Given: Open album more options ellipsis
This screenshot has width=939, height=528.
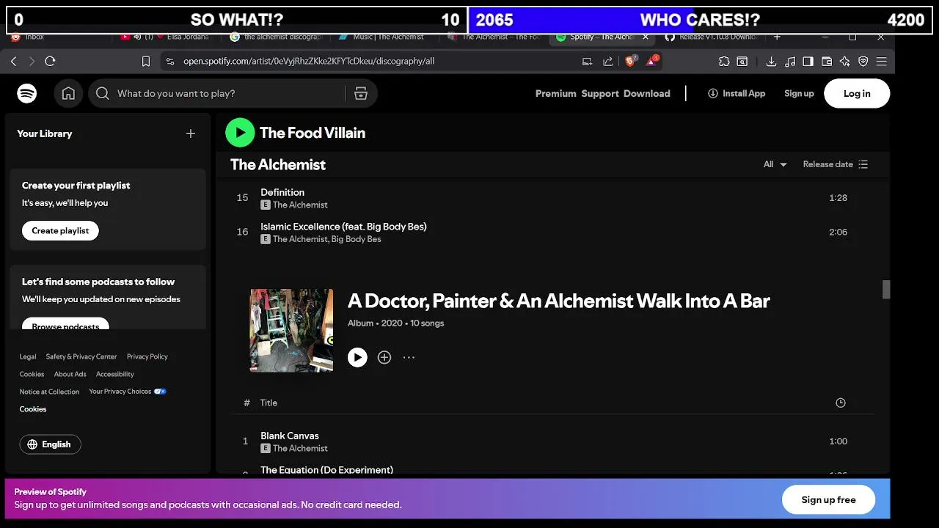Looking at the screenshot, I should (x=409, y=357).
